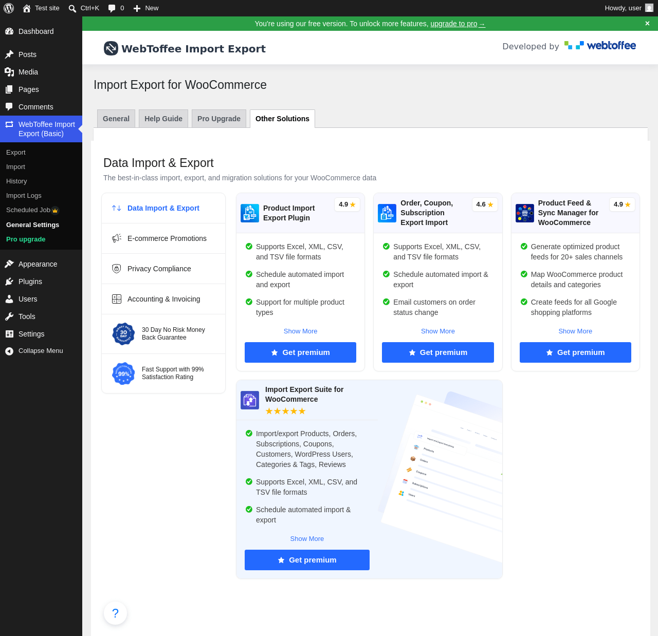Expand Show More on Product Feed card
Screen dimensions: 658x636
click(575, 331)
